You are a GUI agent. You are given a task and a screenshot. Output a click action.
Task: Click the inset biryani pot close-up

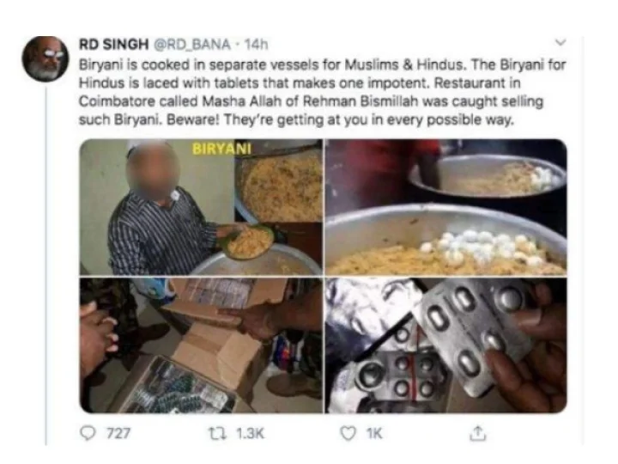pyautogui.click(x=279, y=181)
